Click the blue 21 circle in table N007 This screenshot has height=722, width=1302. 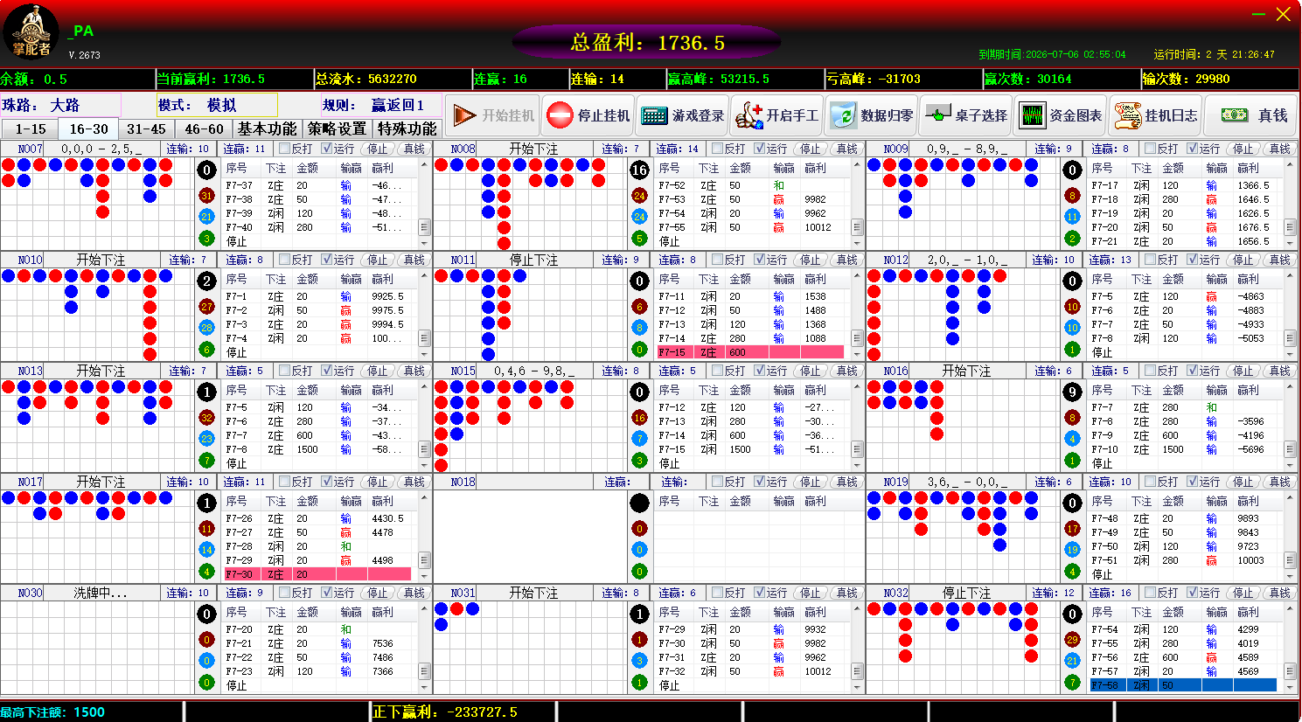[x=206, y=217]
